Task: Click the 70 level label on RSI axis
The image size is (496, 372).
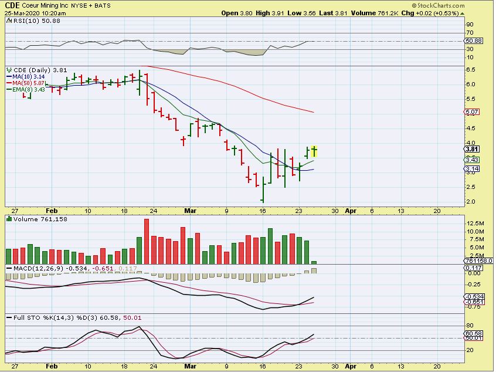Action: point(470,33)
